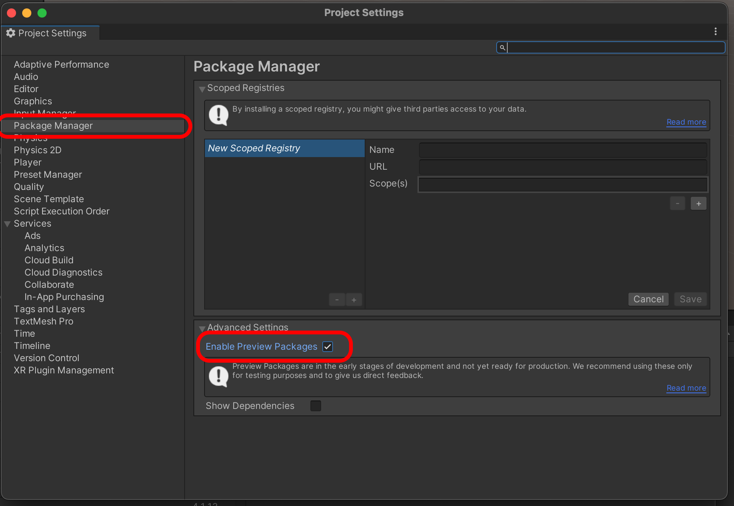Screen dimensions: 734x506
Task: Click the search magnifier icon
Action: tap(502, 47)
